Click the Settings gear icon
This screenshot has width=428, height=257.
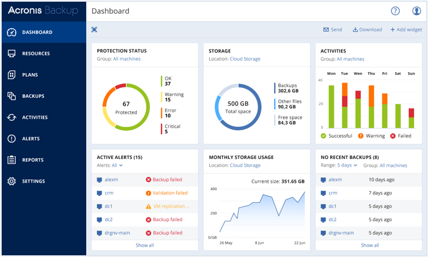(x=11, y=182)
